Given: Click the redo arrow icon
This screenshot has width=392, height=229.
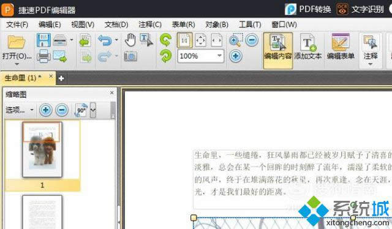Looking at the screenshot, I should 105,56.
